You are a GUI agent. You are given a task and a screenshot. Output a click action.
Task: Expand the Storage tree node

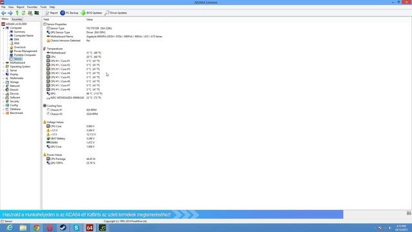[3, 82]
